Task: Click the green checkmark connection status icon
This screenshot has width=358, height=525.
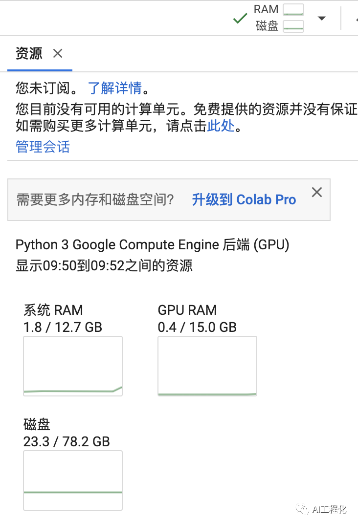Action: pyautogui.click(x=240, y=19)
